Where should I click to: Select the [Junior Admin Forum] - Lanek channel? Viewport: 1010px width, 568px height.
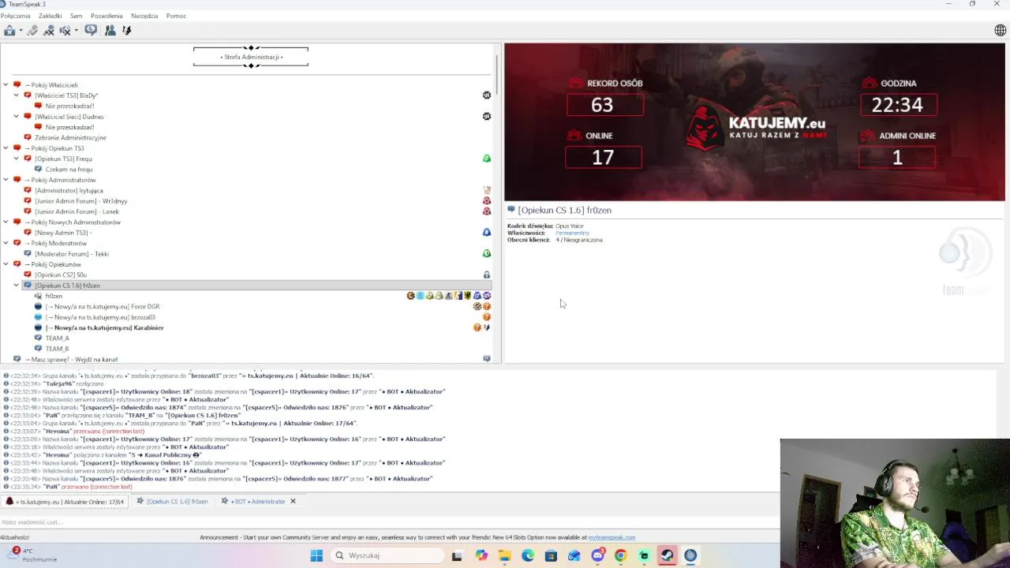click(x=77, y=211)
